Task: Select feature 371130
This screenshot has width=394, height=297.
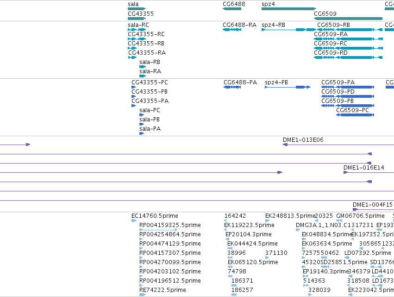Action: [267, 258]
